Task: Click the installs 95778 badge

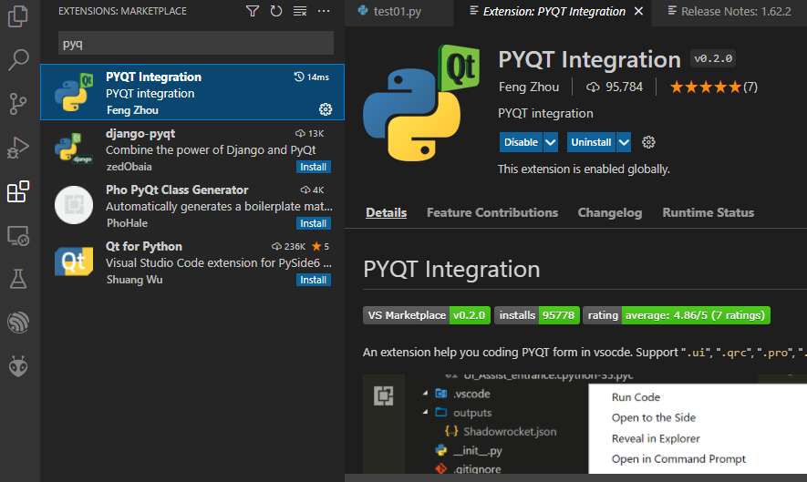Action: pos(537,315)
